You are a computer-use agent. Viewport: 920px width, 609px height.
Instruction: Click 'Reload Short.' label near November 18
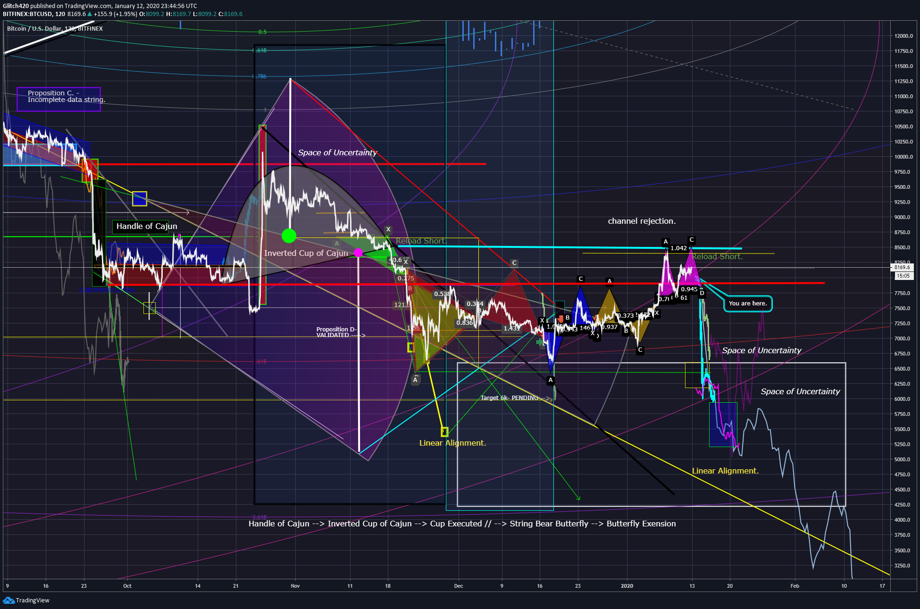421,241
